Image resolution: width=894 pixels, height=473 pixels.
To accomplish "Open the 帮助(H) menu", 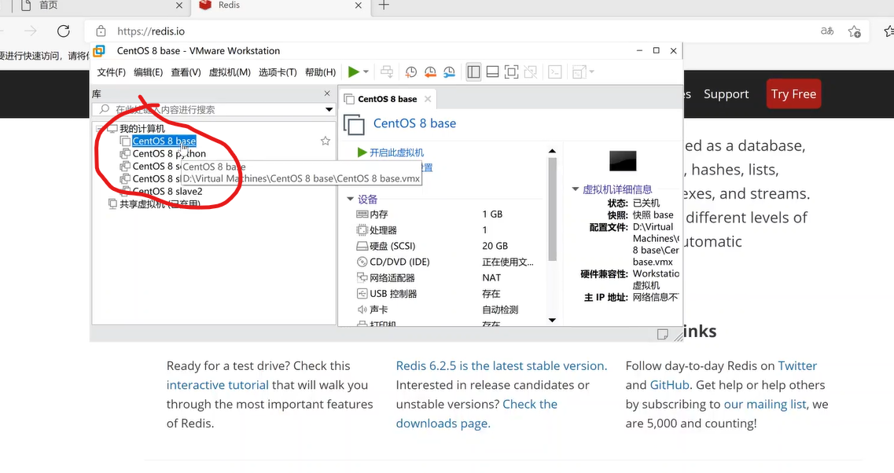I will (x=321, y=72).
